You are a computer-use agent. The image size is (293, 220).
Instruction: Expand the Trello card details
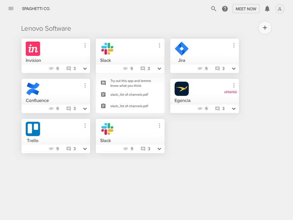[x=85, y=149]
